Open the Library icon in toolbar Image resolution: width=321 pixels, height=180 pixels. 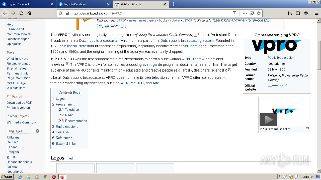(290, 13)
